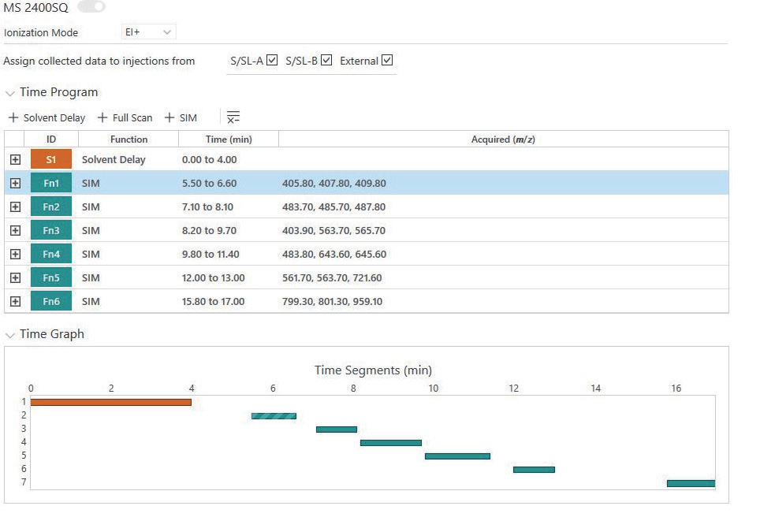Click the segment 5 bar in time graph
The width and height of the screenshot is (760, 517).
[x=457, y=456]
